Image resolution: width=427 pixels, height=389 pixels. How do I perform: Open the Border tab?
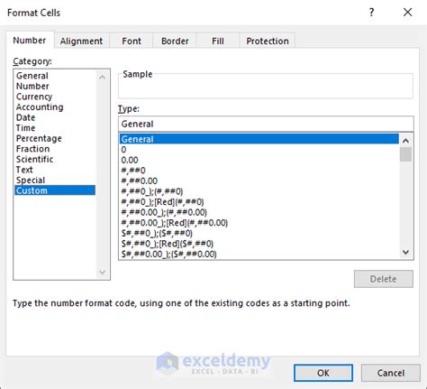(175, 41)
